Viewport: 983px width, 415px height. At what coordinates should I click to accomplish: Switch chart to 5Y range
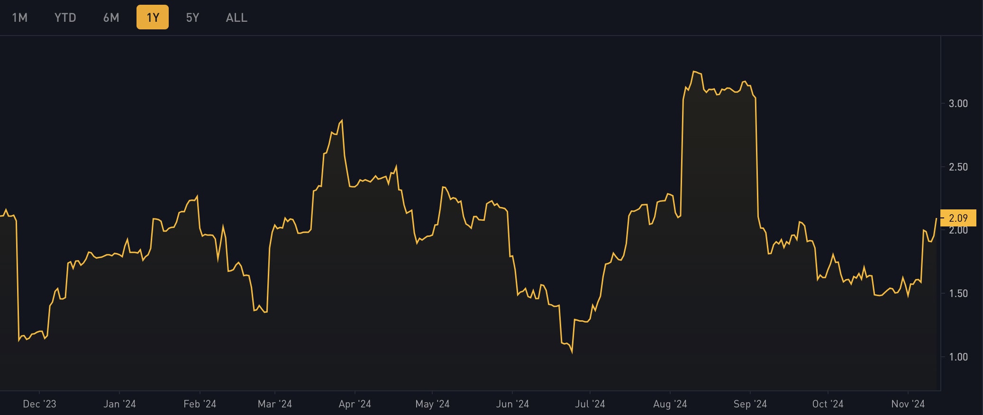pos(192,18)
